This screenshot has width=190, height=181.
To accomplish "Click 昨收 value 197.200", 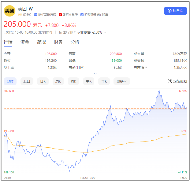I will point(51,61).
